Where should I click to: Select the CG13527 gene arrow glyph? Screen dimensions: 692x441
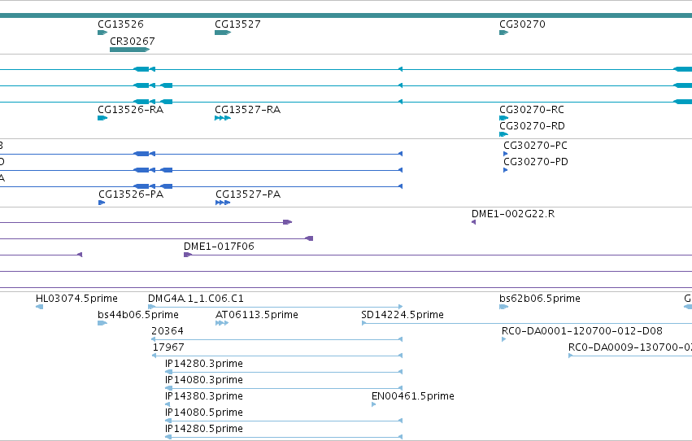coord(223,33)
